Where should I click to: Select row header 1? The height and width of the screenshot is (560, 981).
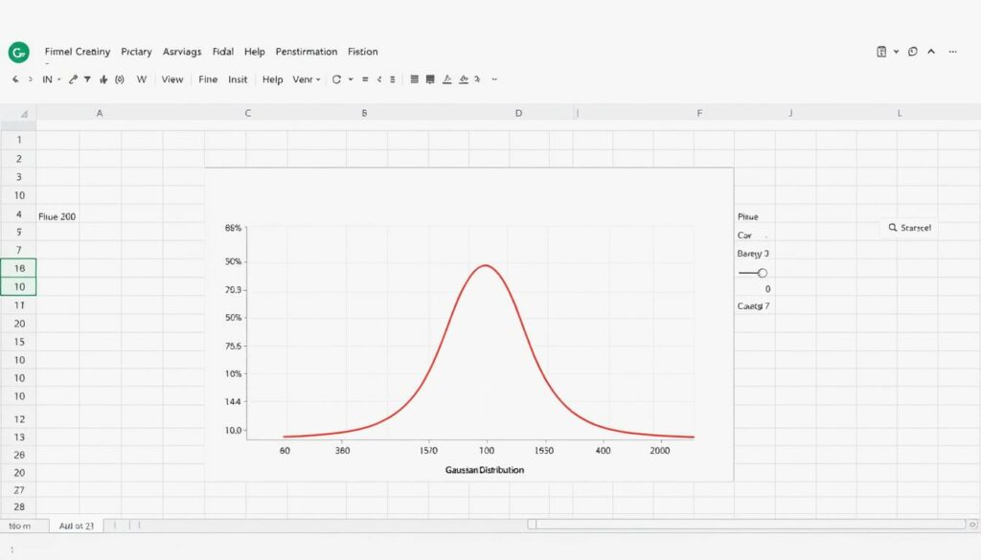(19, 140)
